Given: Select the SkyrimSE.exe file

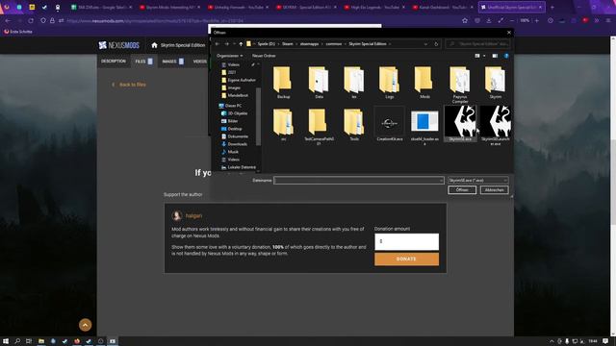Looking at the screenshot, I should [x=460, y=123].
